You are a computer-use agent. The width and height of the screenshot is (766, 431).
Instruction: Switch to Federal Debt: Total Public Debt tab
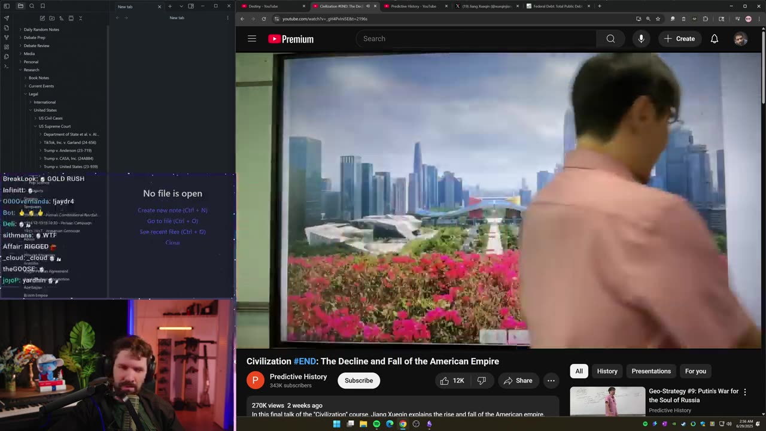[x=557, y=6]
